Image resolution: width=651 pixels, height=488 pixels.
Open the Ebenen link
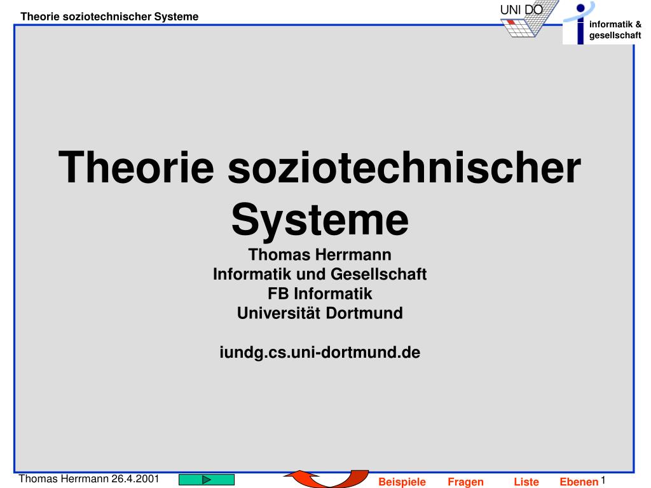click(579, 482)
